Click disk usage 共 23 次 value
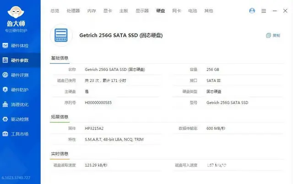The image size is (293, 184). (105, 80)
